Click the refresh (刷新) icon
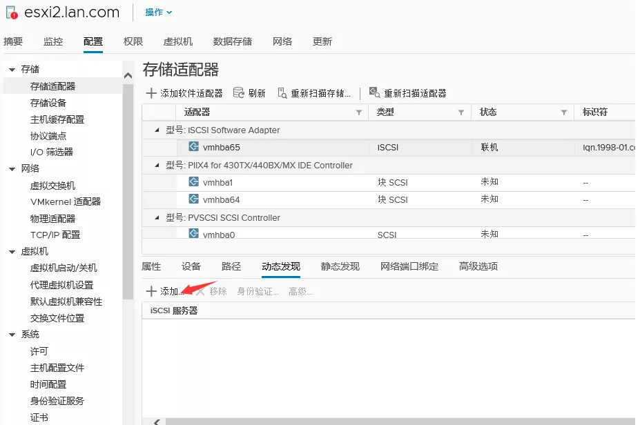640x425 pixels. (239, 93)
